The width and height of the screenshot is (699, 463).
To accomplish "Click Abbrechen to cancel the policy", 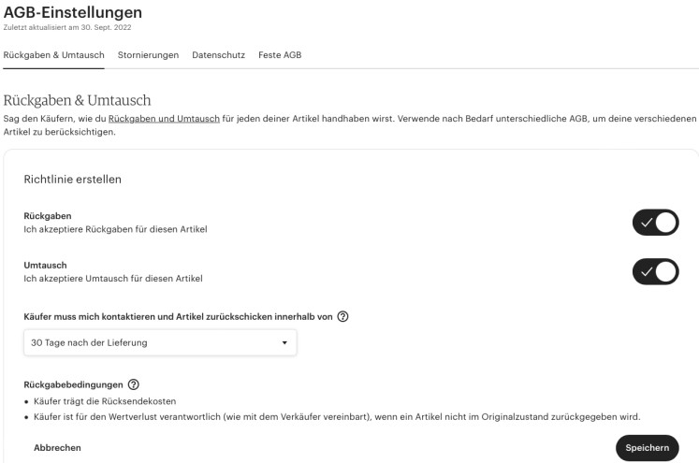I will click(x=57, y=448).
